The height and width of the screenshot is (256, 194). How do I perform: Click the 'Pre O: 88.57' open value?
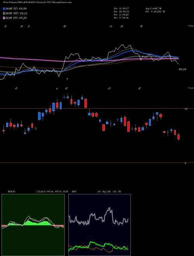pyautogui.click(x=121, y=9)
